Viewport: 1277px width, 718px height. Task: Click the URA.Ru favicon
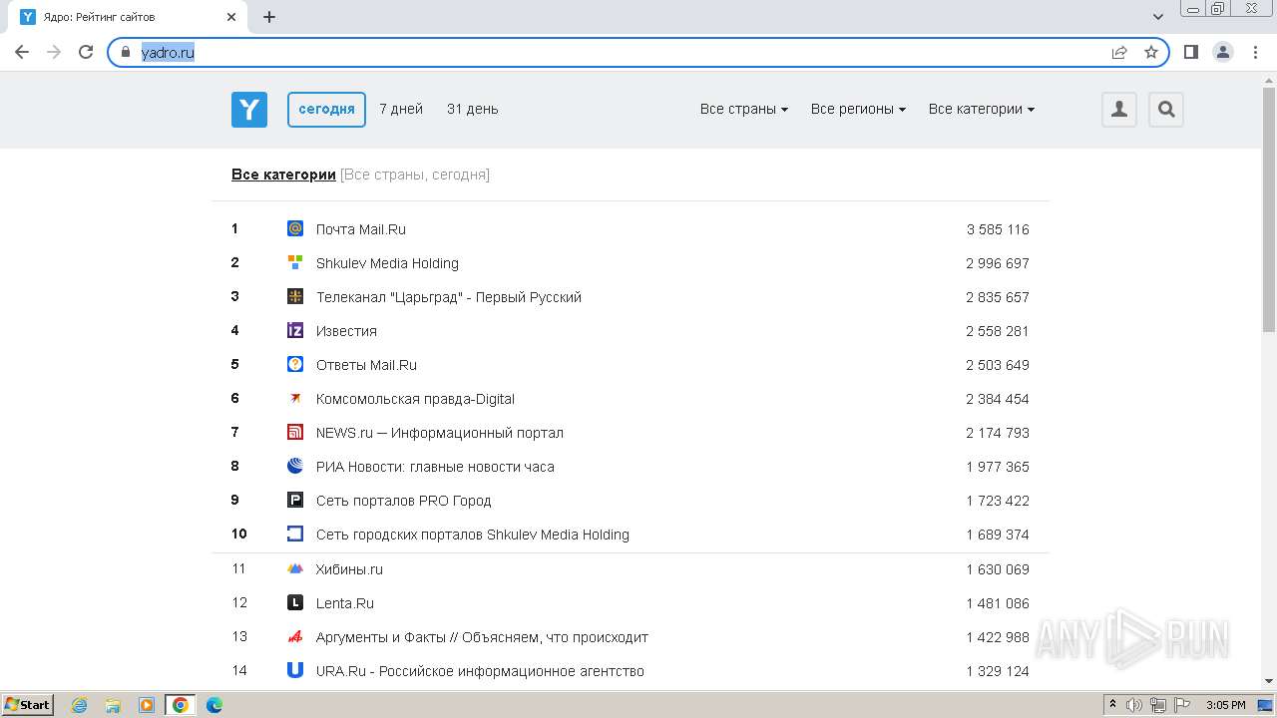(295, 670)
